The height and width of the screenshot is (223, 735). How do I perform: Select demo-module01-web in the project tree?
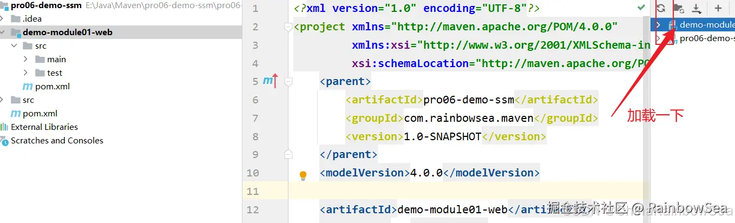(68, 32)
